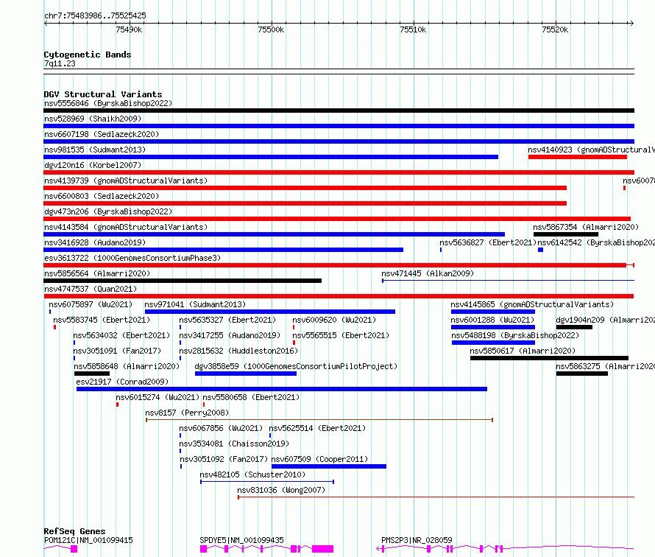Screen dimensions: 655x557
Task: Click nsv6001288 (Wu2021) label
Action: 492,320
